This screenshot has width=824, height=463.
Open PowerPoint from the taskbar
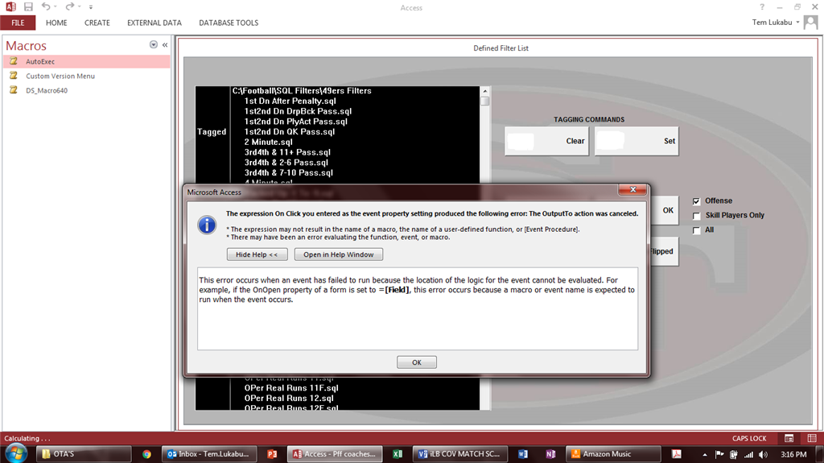272,453
